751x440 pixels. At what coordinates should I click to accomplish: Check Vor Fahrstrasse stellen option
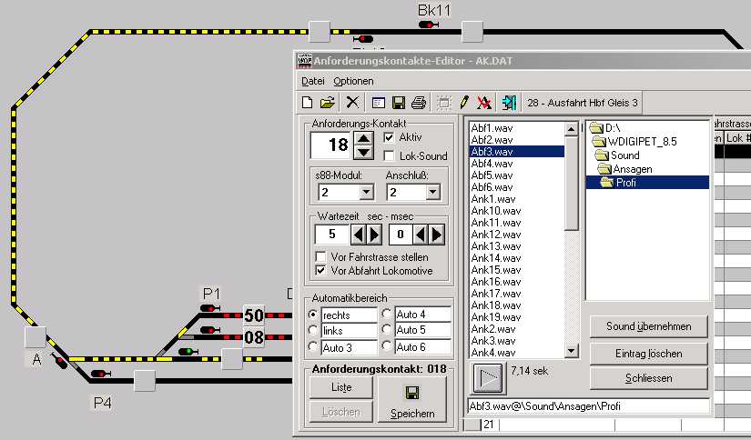(x=320, y=257)
